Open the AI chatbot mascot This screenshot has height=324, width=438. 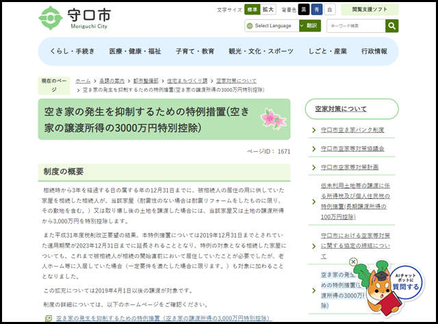click(388, 289)
